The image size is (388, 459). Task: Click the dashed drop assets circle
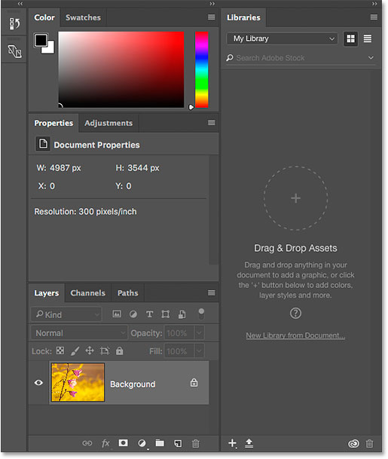pyautogui.click(x=295, y=198)
